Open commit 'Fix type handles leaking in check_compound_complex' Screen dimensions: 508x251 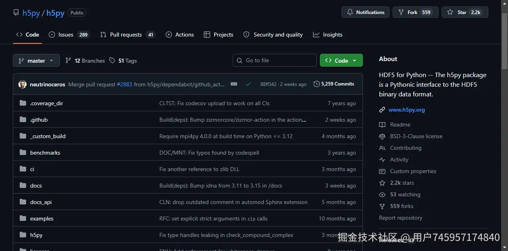(x=226, y=235)
